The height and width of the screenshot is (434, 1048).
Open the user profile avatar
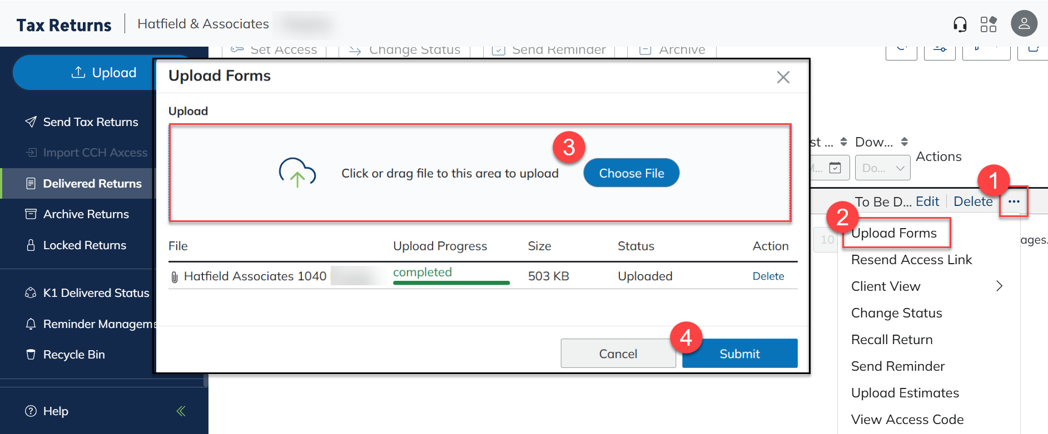[x=1024, y=24]
